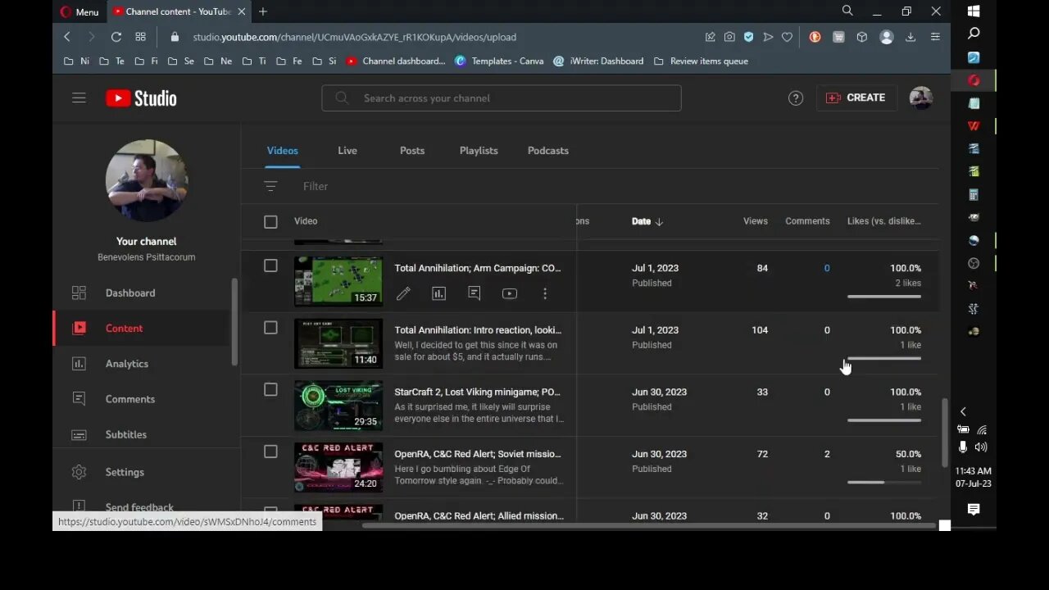Viewport: 1049px width, 590px height.
Task: Open three-dot options for Arm Campaign video
Action: tap(545, 293)
